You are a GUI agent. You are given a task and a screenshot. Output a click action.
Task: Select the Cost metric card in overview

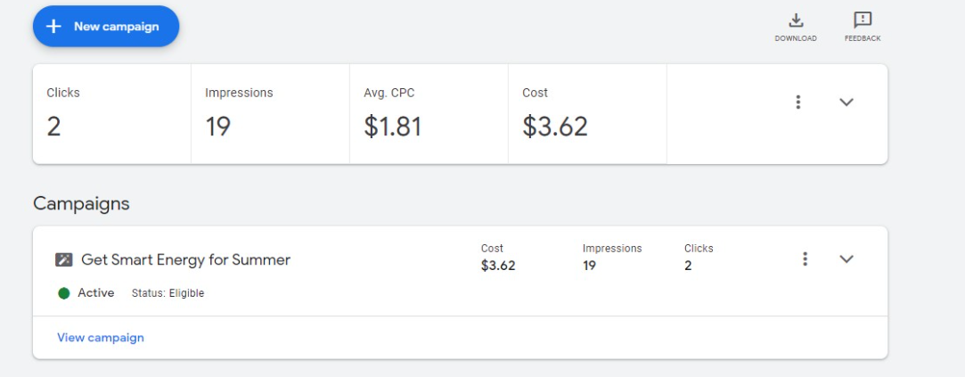pos(587,113)
